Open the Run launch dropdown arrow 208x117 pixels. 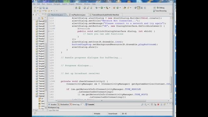(104, 8)
